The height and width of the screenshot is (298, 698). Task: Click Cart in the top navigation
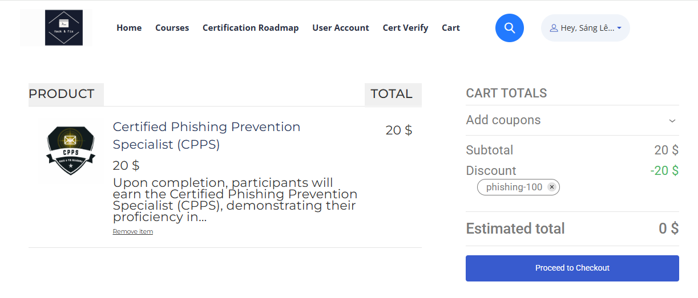451,28
